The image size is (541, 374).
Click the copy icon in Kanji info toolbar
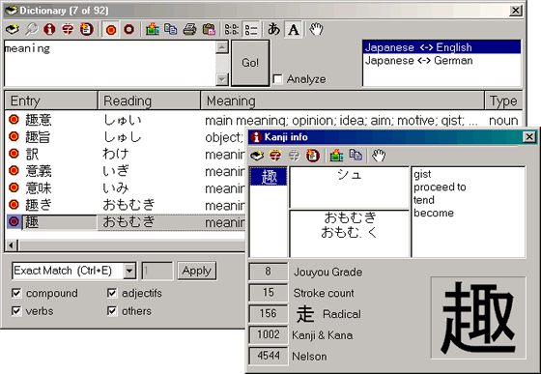tap(356, 156)
